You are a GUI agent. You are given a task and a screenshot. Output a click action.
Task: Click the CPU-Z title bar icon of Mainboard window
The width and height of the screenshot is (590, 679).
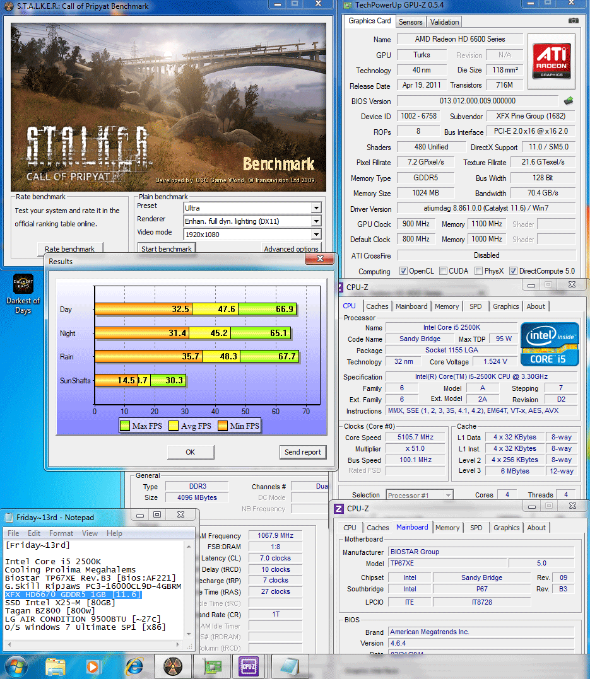[x=339, y=508]
